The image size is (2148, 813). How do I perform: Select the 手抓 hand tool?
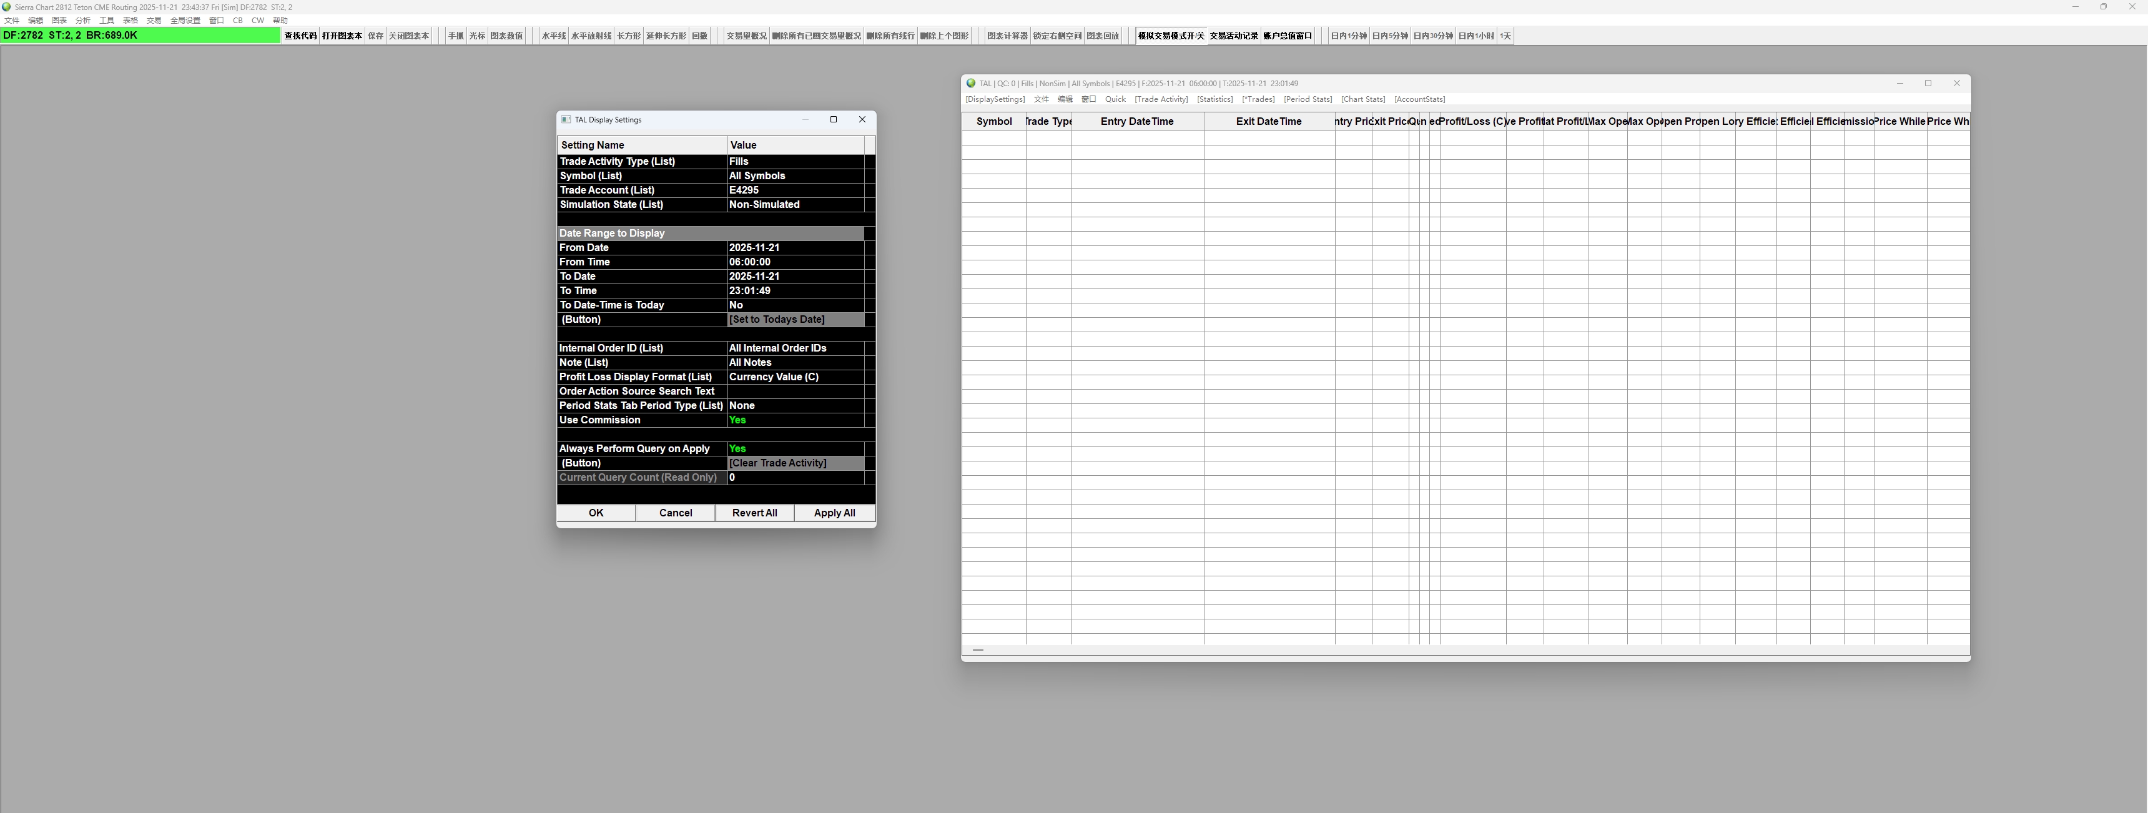coord(455,36)
